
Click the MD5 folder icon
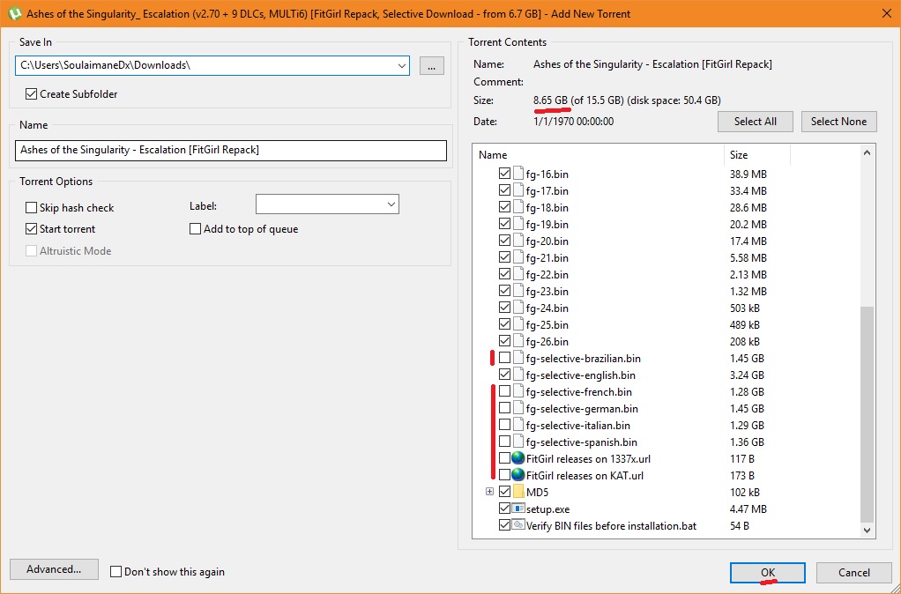(x=518, y=492)
